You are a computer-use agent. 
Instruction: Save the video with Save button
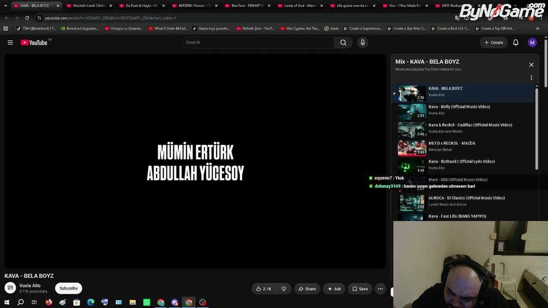click(360, 289)
